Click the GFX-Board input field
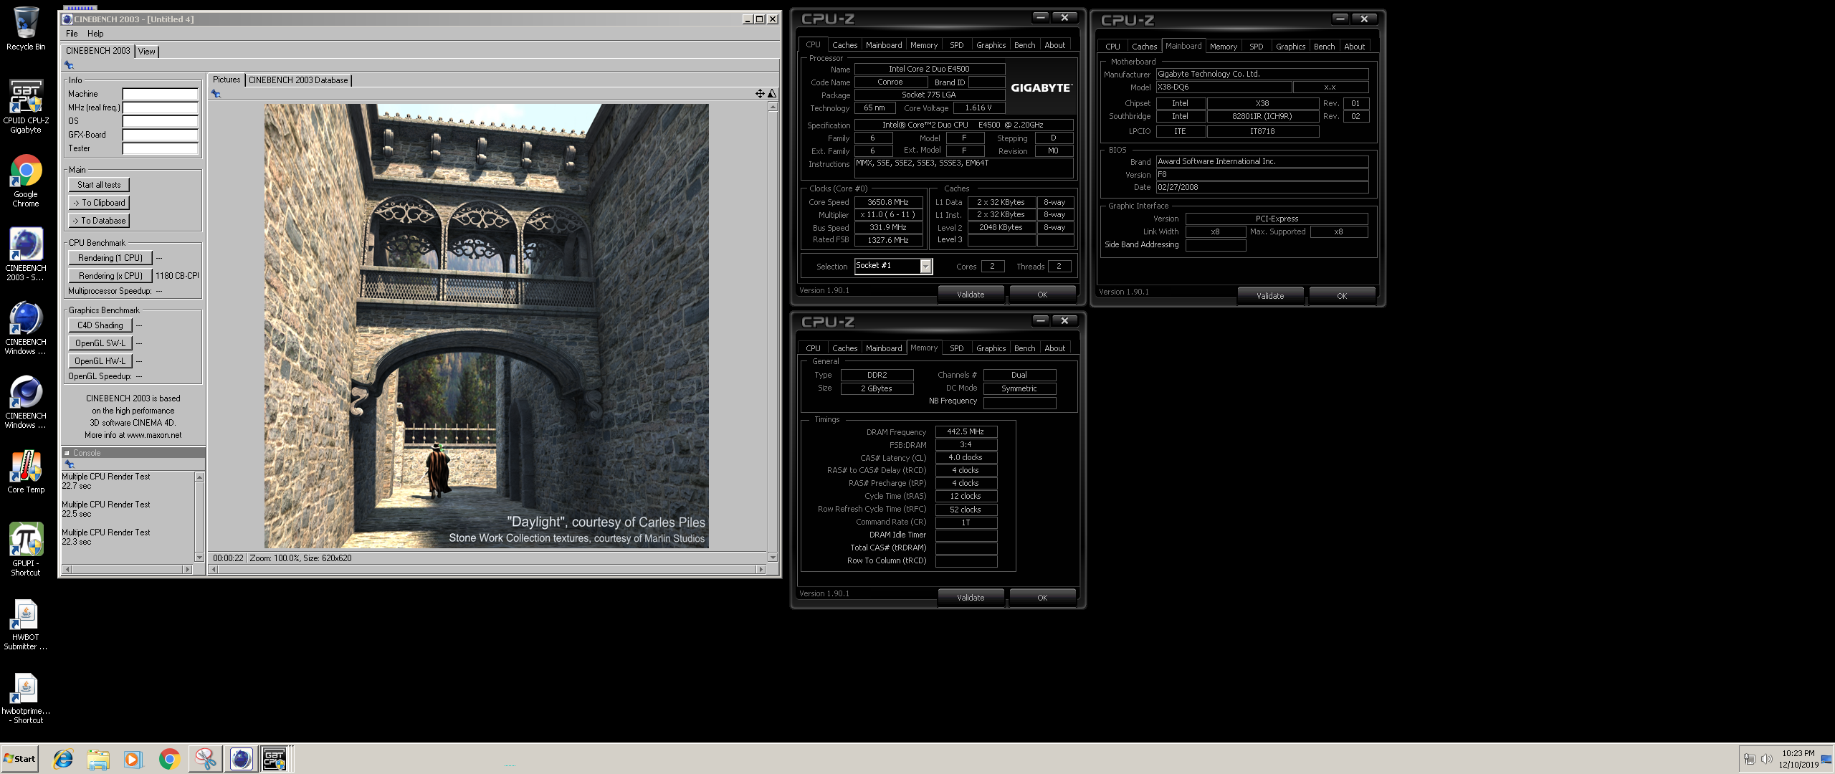 click(161, 135)
